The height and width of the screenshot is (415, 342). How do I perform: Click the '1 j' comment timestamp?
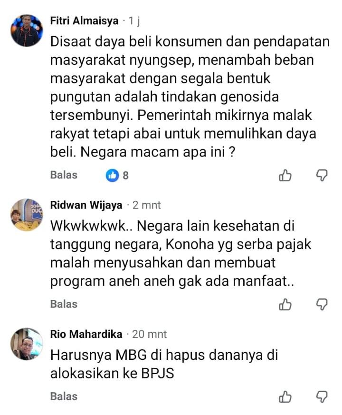tap(134, 21)
